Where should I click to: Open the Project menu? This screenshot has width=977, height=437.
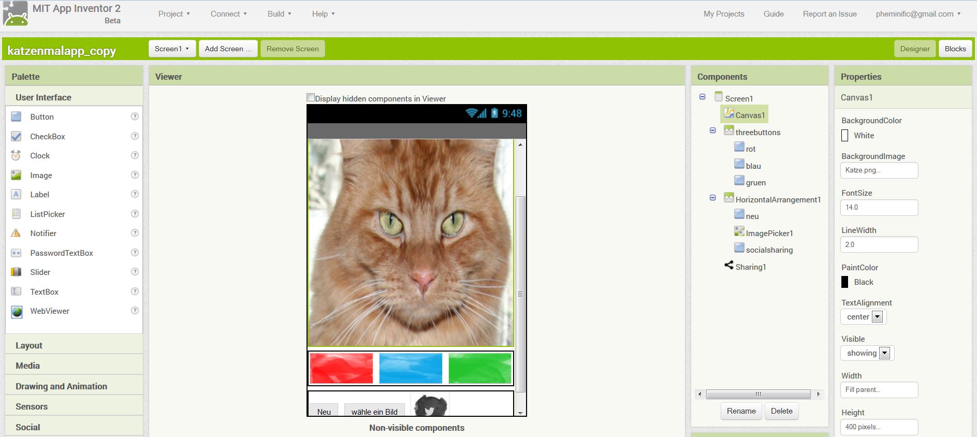tap(174, 14)
